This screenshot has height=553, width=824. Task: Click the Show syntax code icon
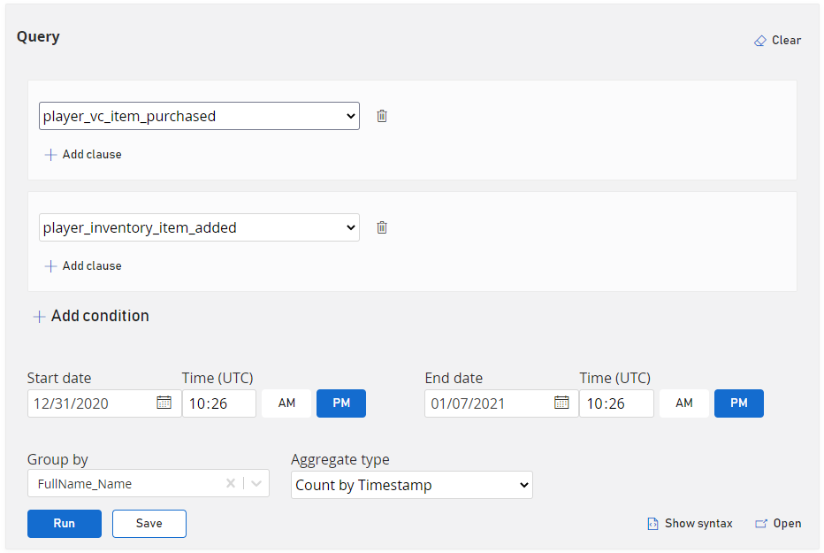[x=652, y=524]
